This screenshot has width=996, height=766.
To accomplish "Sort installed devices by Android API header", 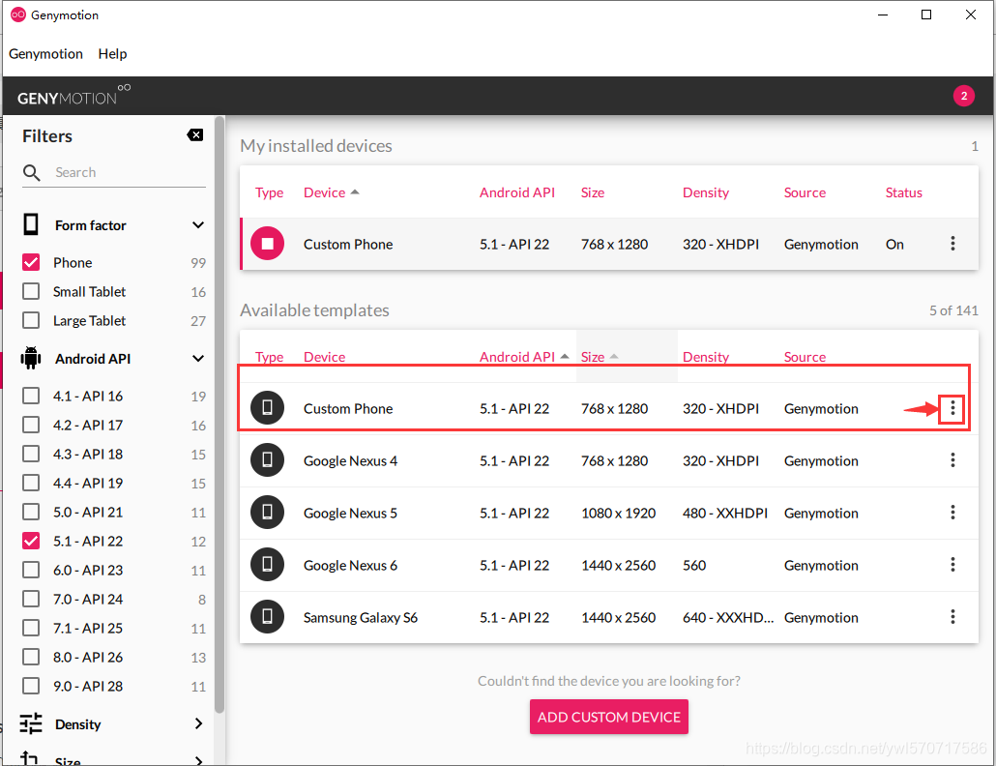I will click(517, 192).
